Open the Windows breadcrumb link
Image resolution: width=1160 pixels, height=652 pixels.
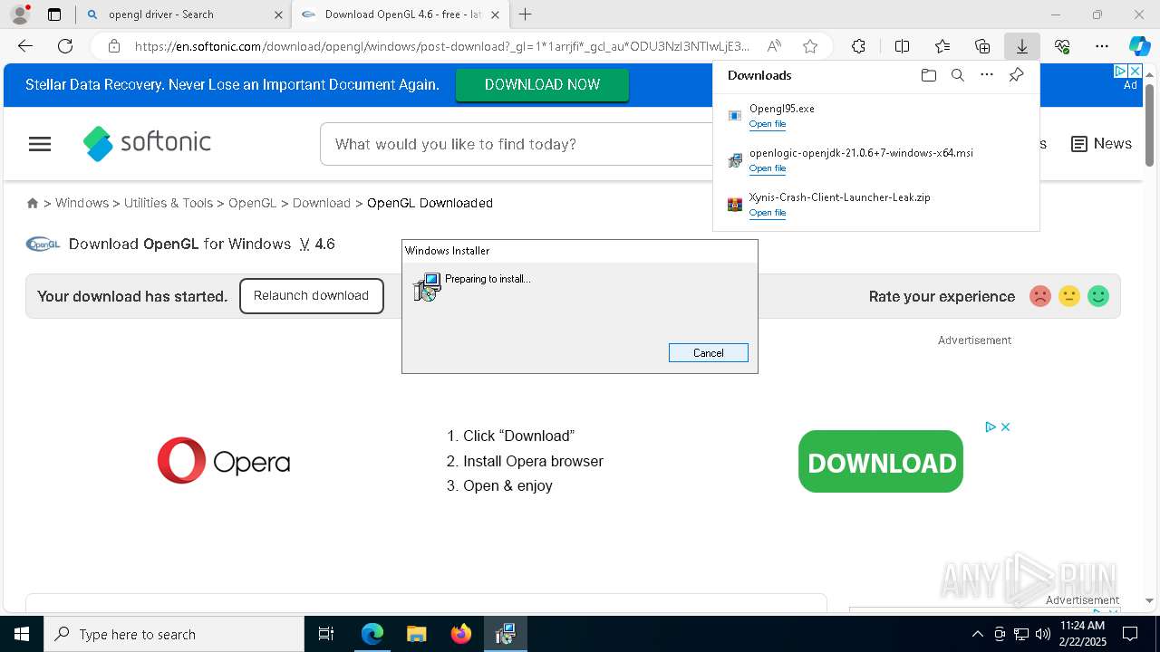click(82, 203)
